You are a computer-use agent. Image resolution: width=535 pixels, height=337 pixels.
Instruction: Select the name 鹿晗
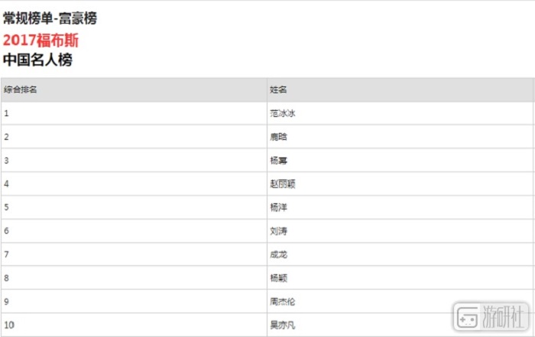click(278, 137)
